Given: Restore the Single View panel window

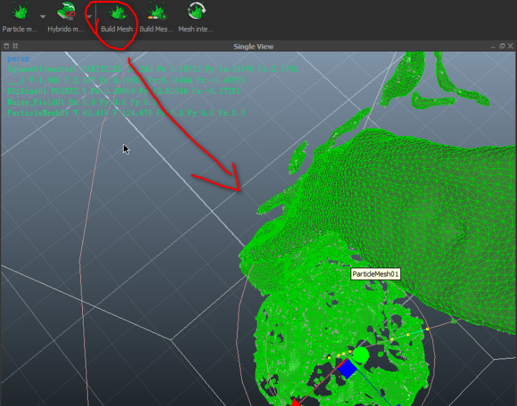Looking at the screenshot, I should point(502,46).
